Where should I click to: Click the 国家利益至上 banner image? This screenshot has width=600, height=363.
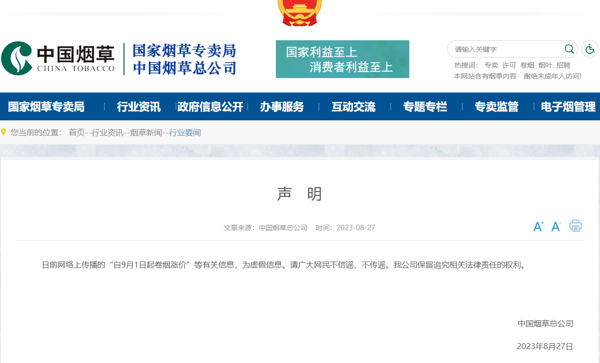[x=343, y=59]
